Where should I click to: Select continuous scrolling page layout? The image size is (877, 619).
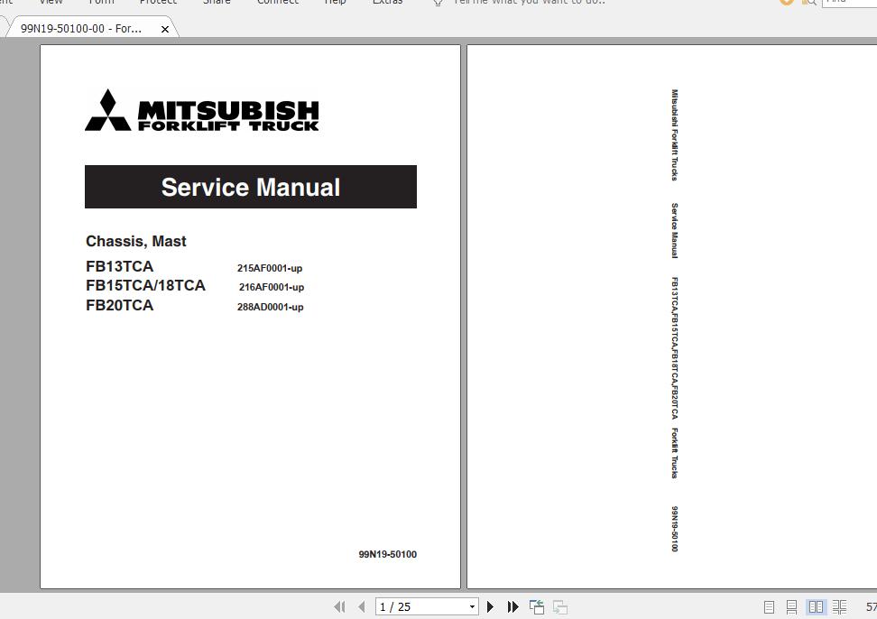click(791, 606)
